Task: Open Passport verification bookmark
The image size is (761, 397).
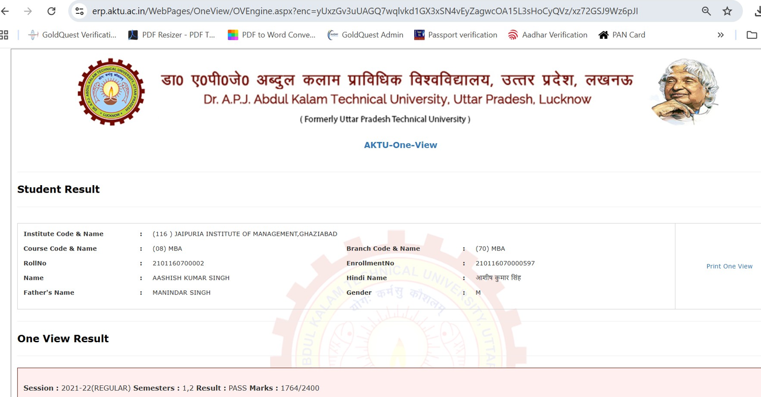Action: (x=456, y=35)
